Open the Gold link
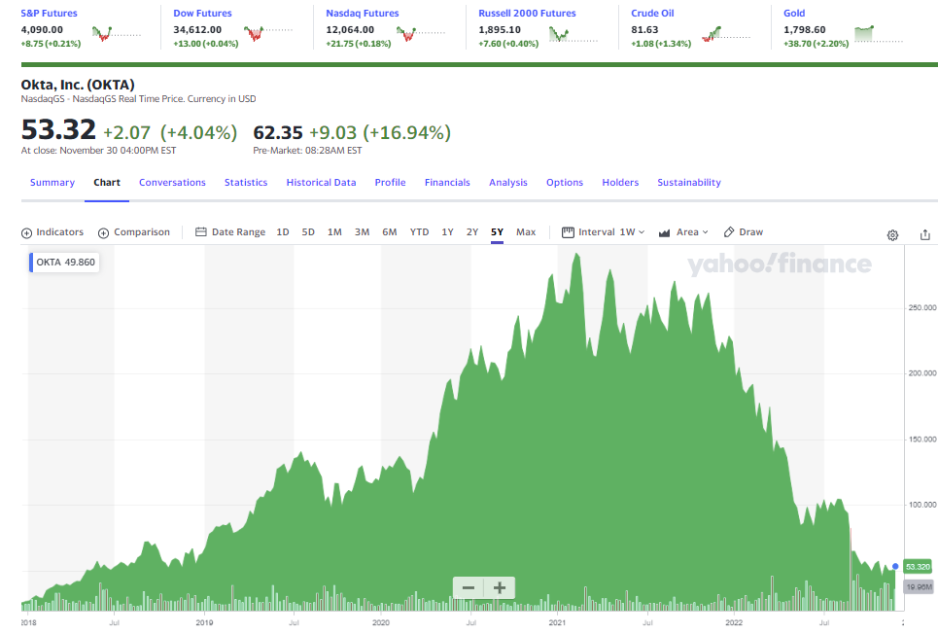Screen dimensions: 938x634 click(794, 14)
